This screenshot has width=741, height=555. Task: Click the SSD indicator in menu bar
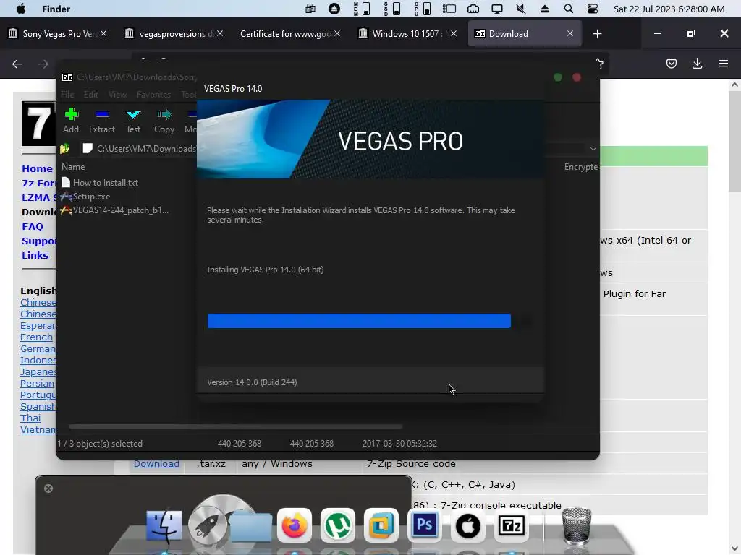tap(391, 9)
